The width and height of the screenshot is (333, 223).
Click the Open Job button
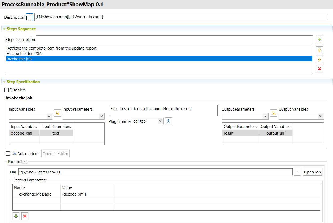[312, 172]
